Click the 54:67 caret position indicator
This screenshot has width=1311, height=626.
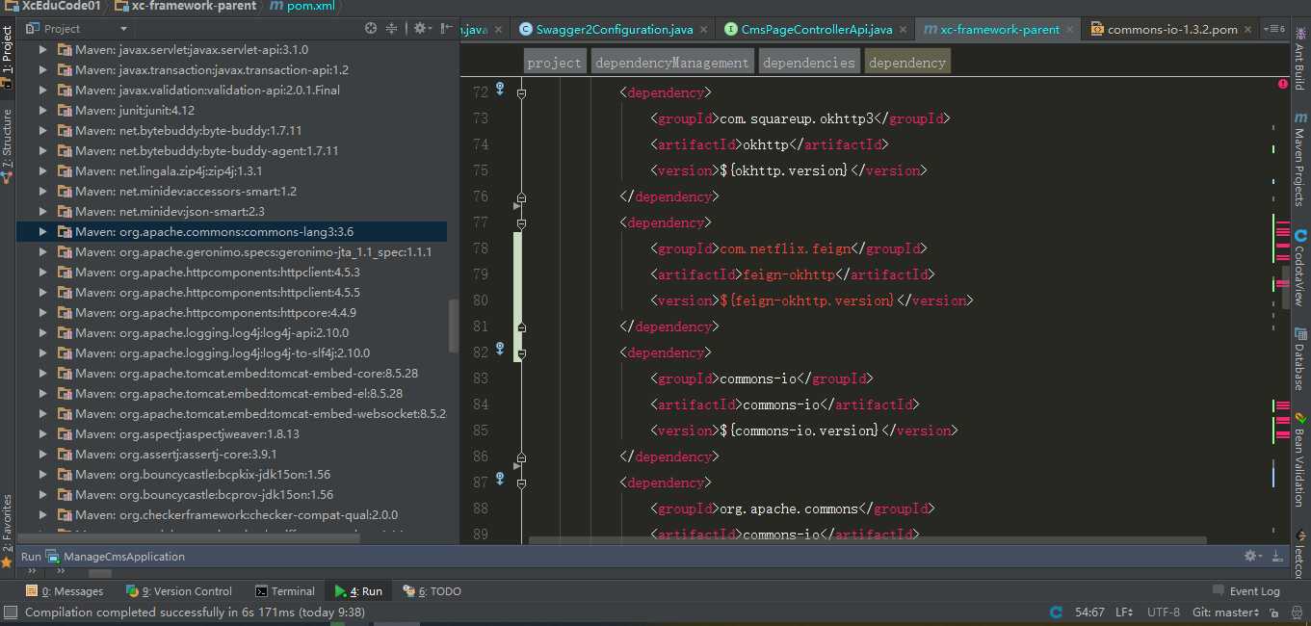pos(1088,613)
